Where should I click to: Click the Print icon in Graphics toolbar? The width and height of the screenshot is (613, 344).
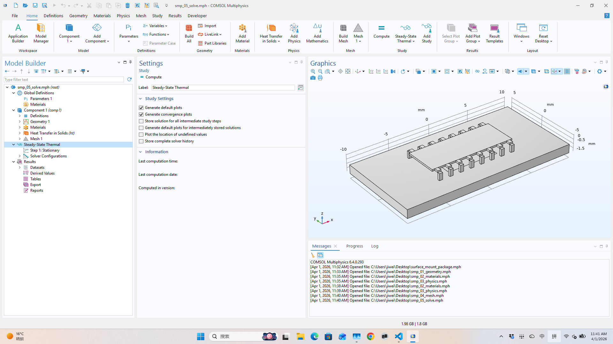(320, 78)
